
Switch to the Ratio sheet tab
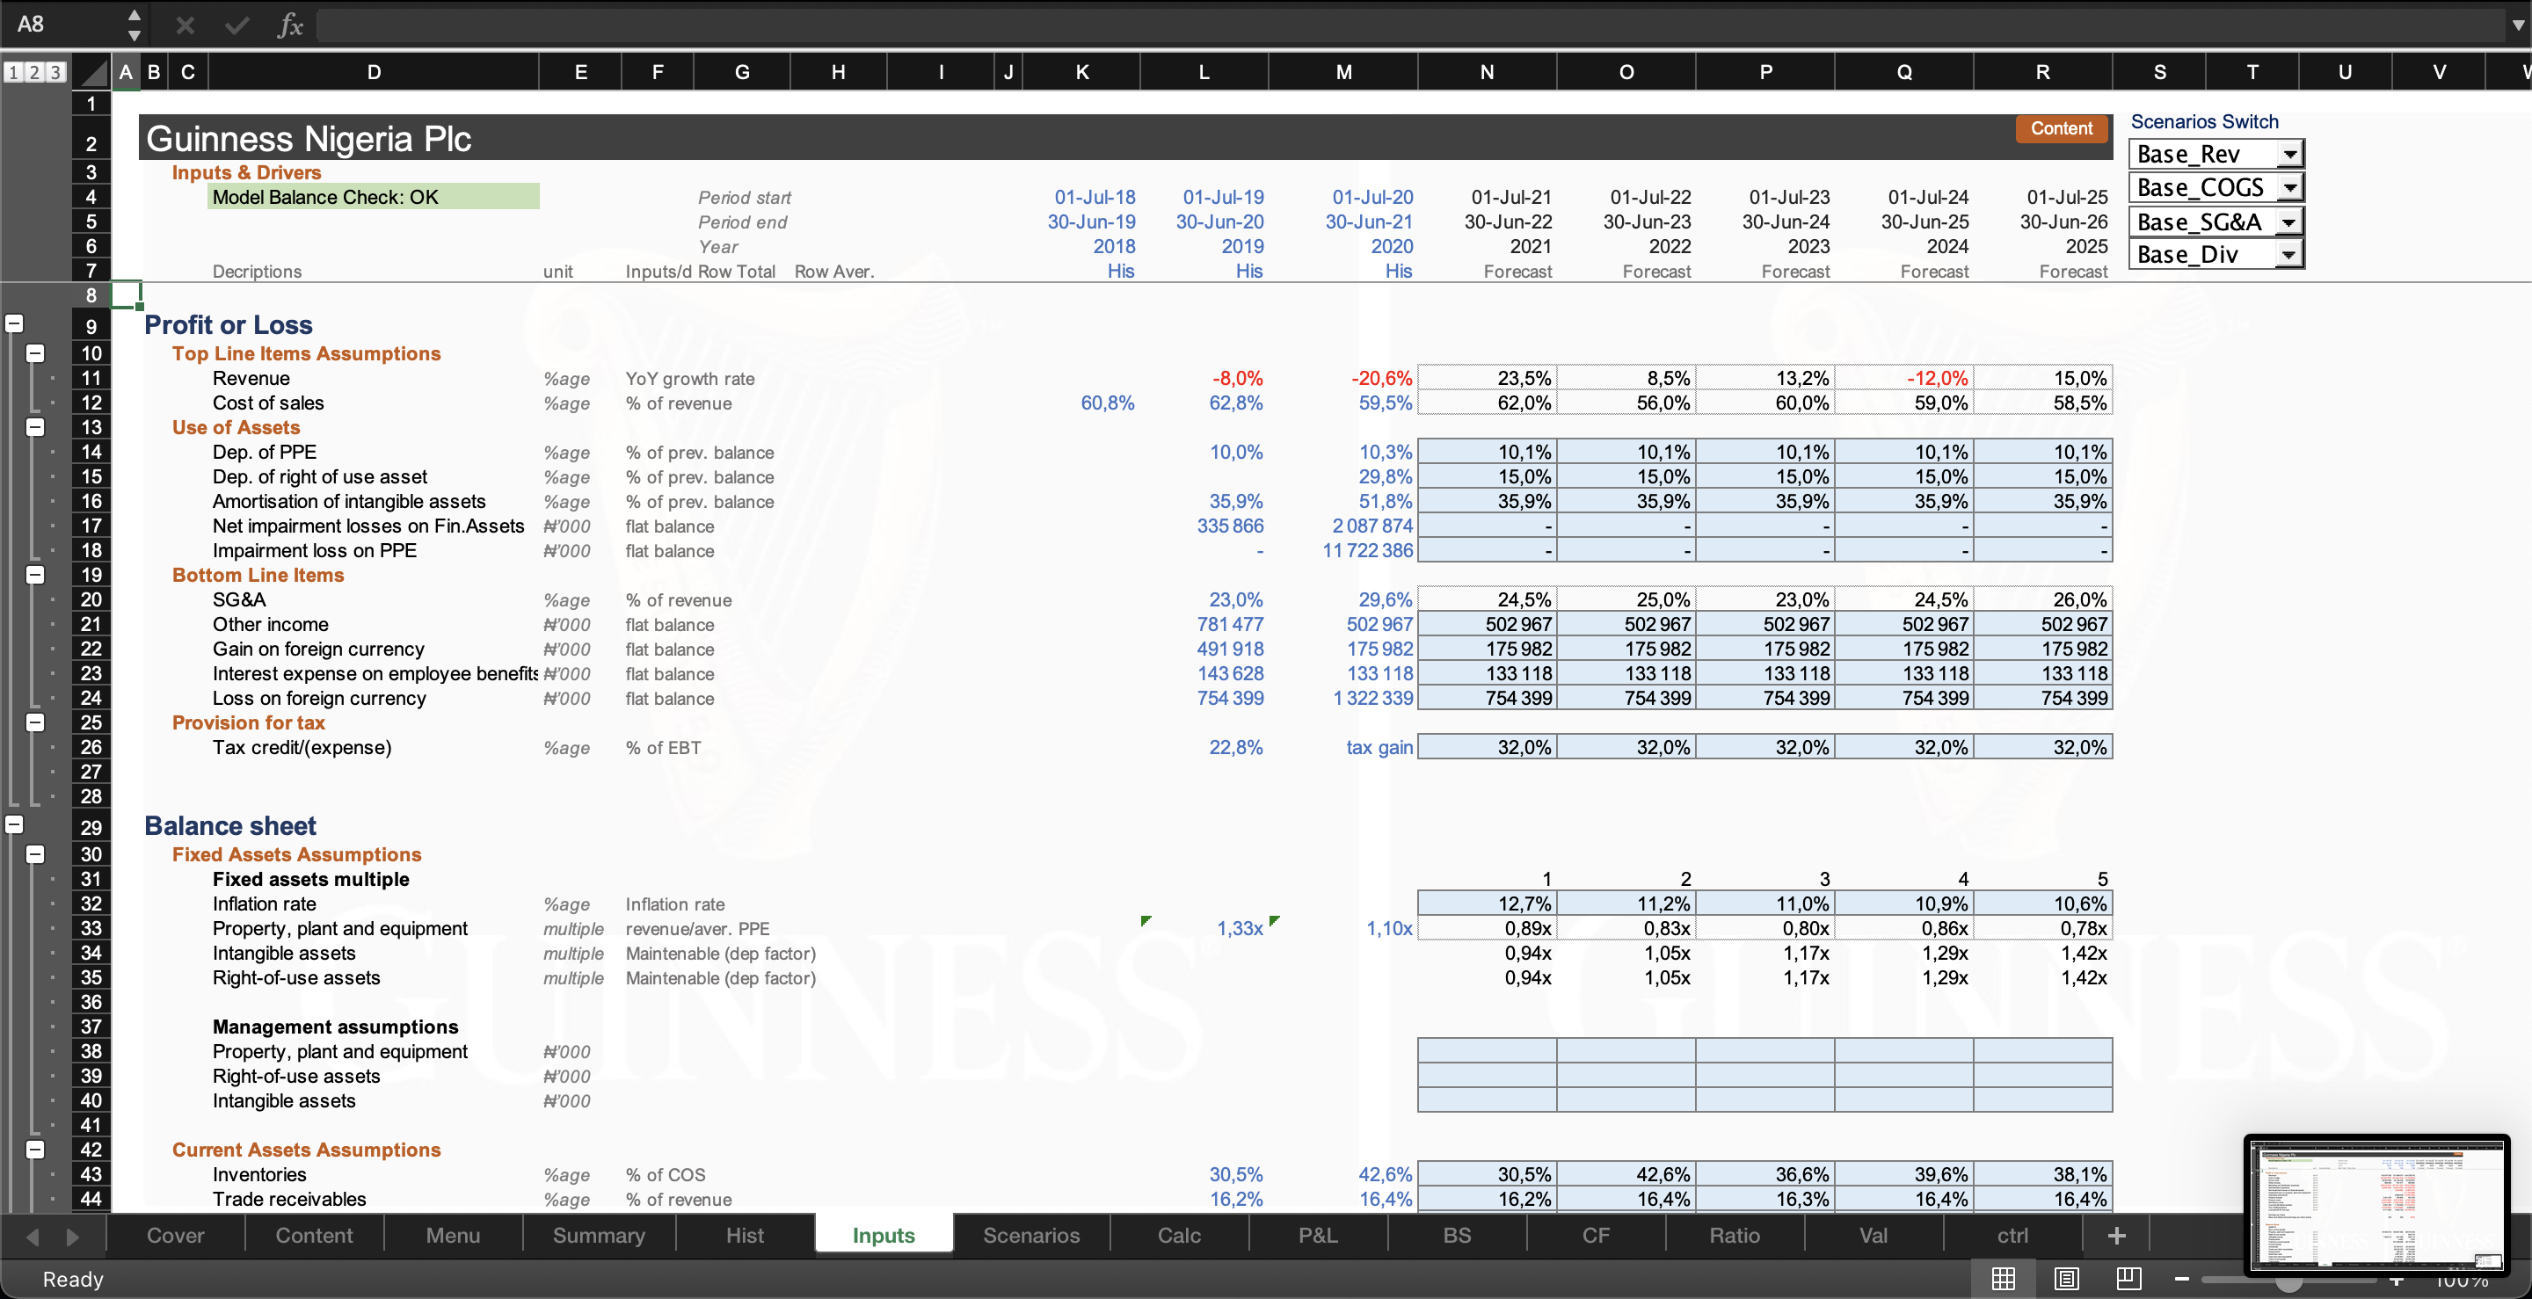pyautogui.click(x=1734, y=1235)
